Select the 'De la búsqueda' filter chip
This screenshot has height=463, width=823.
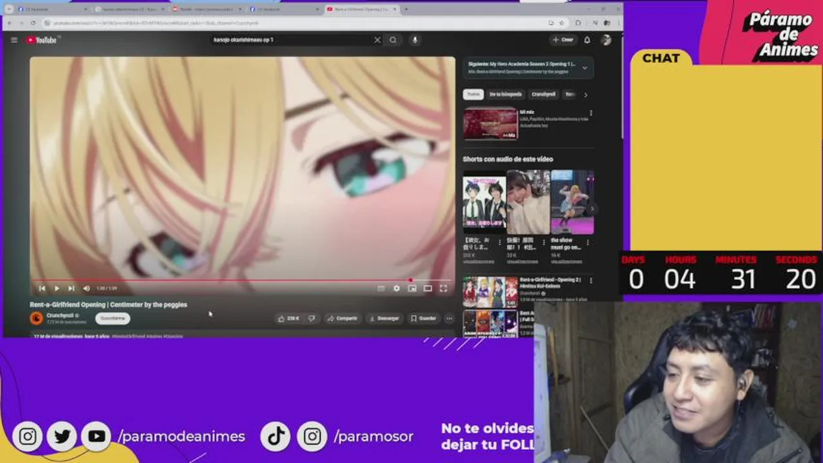[506, 95]
